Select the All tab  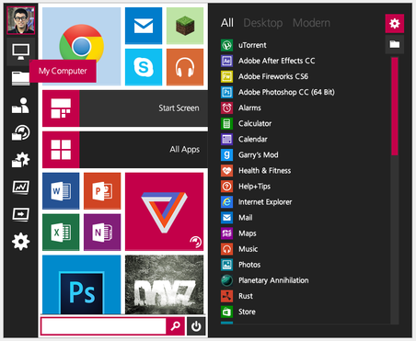click(227, 23)
